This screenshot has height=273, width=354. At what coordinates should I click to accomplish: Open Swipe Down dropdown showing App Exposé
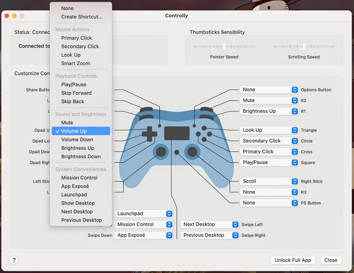[x=144, y=235]
